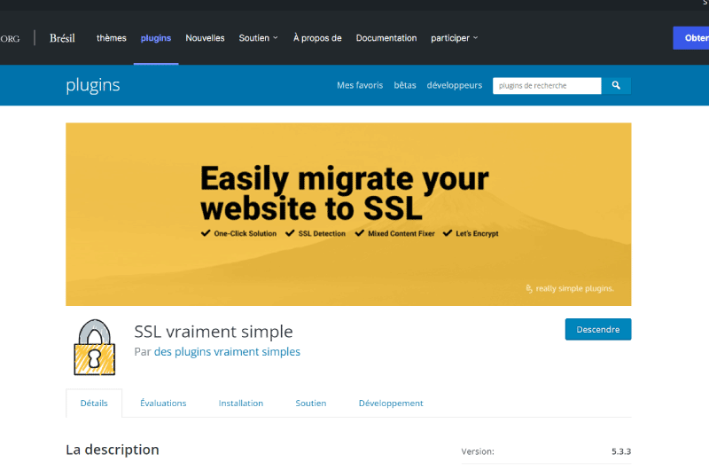Click the SSL padlock plugin icon
The width and height of the screenshot is (709, 470).
point(95,348)
